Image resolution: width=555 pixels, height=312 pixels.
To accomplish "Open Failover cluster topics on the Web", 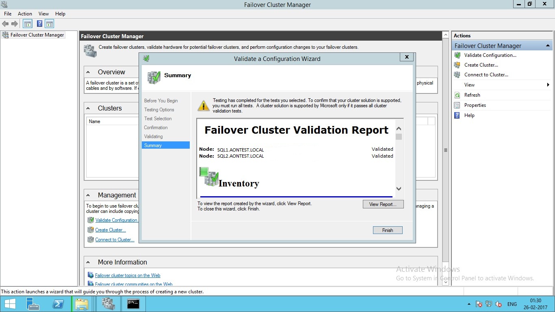I will (x=128, y=275).
